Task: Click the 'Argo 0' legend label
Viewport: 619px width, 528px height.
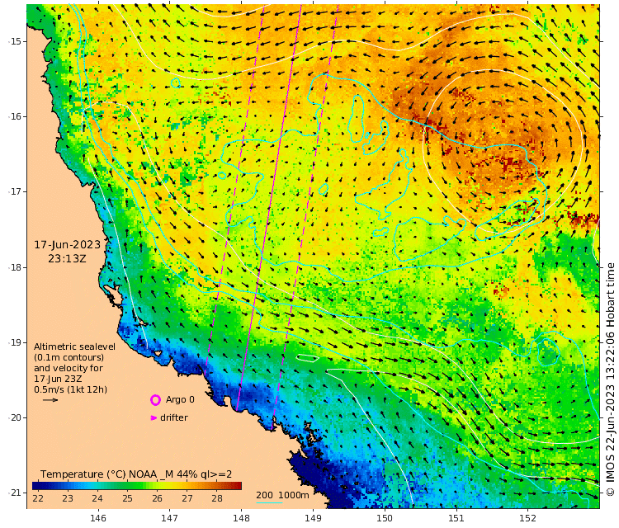Action: [180, 399]
